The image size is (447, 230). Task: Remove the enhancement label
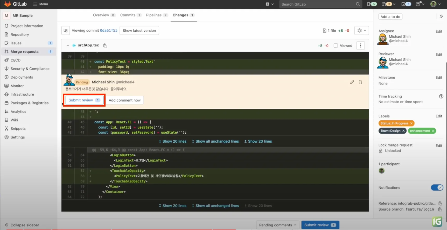[x=433, y=131]
